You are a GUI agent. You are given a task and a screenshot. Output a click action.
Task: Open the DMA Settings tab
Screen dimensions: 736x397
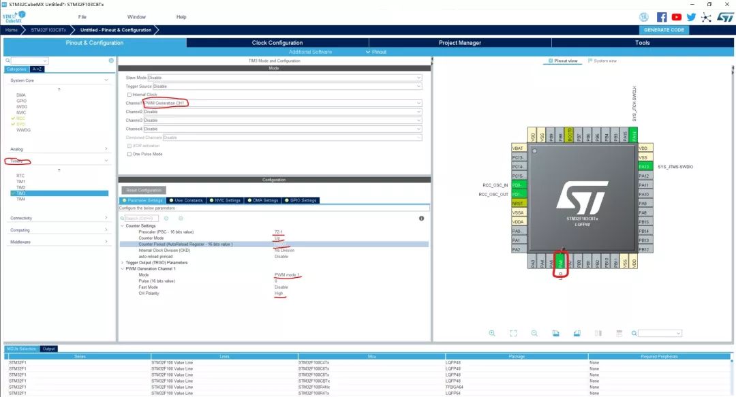(x=262, y=200)
